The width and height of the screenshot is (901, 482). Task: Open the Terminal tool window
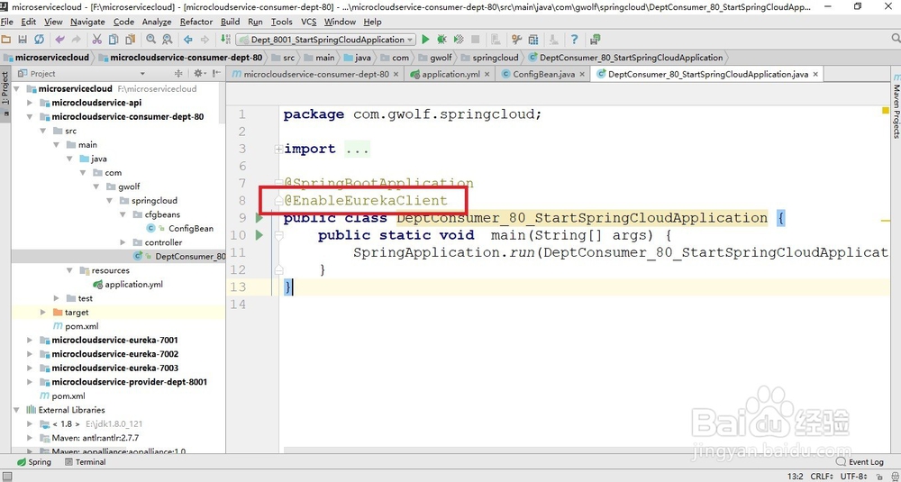coord(85,462)
